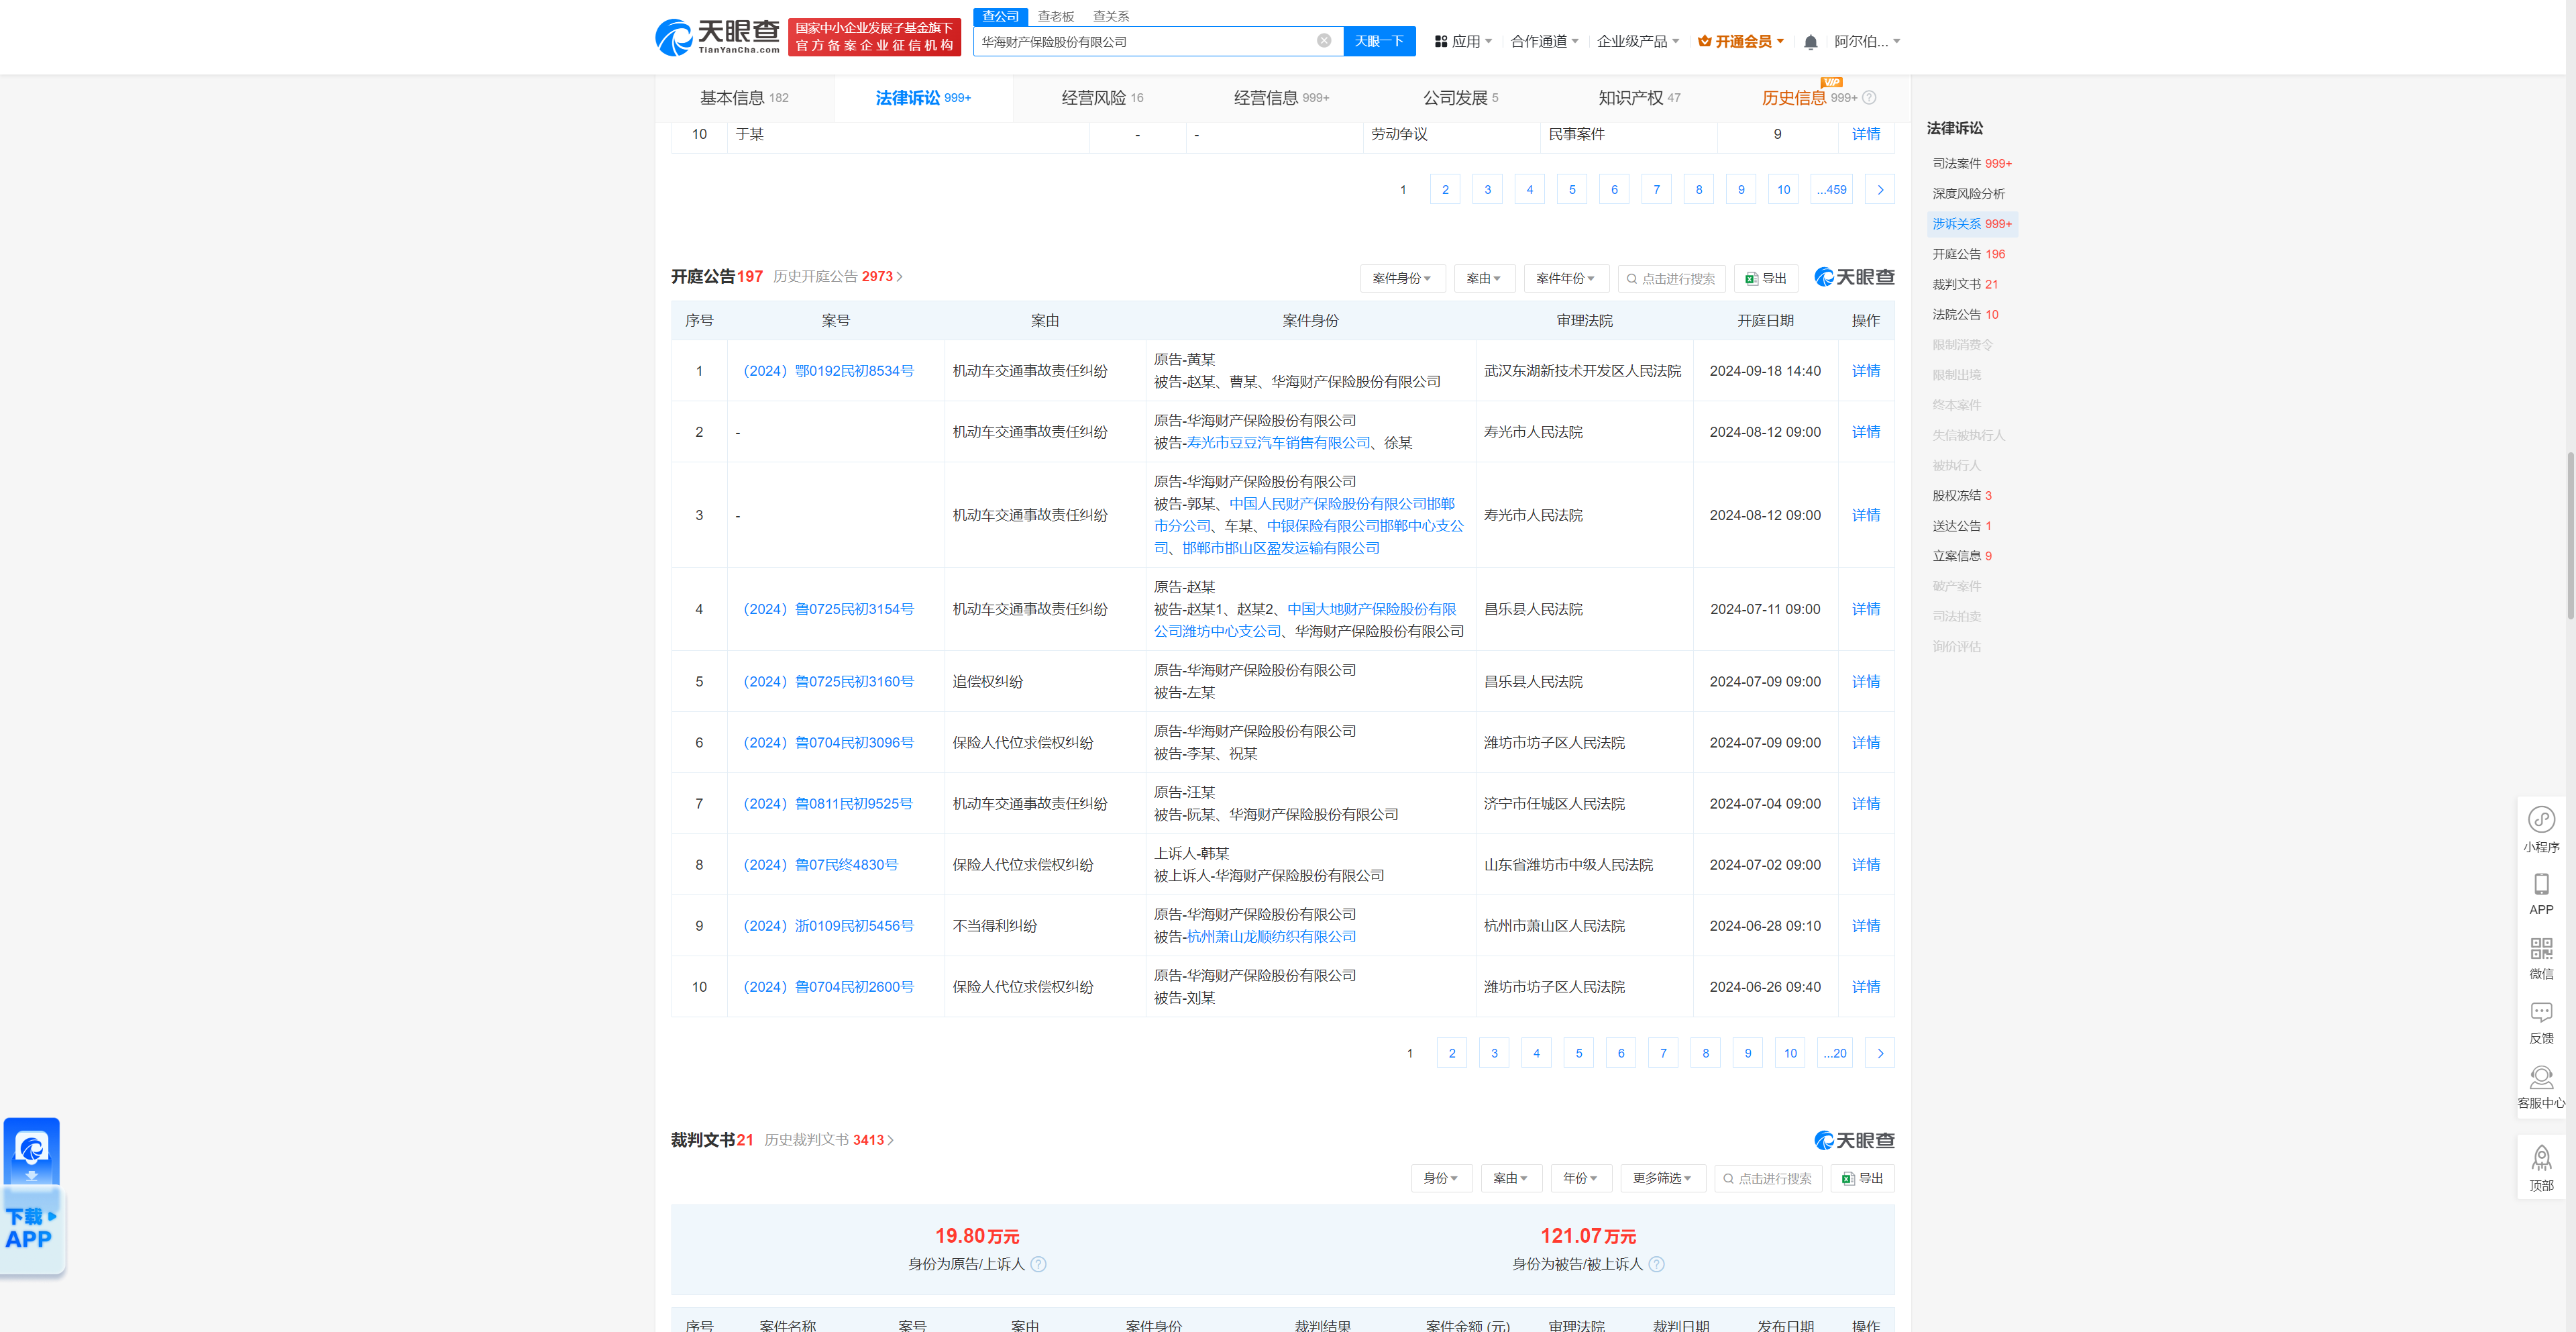
Task: Open case (2024)鄂0192民初8534号
Action: (x=828, y=371)
